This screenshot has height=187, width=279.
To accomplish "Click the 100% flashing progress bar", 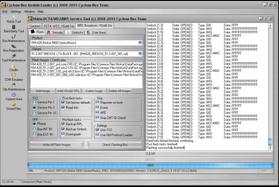I will point(150,165).
